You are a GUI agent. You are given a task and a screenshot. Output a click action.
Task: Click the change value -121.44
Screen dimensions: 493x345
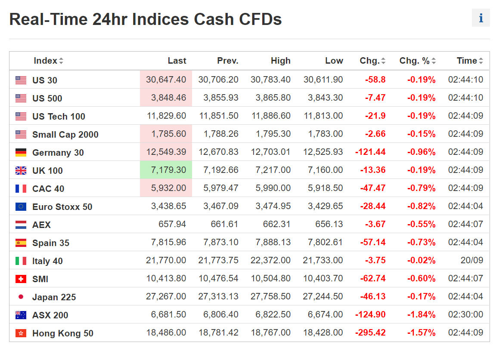tap(370, 152)
